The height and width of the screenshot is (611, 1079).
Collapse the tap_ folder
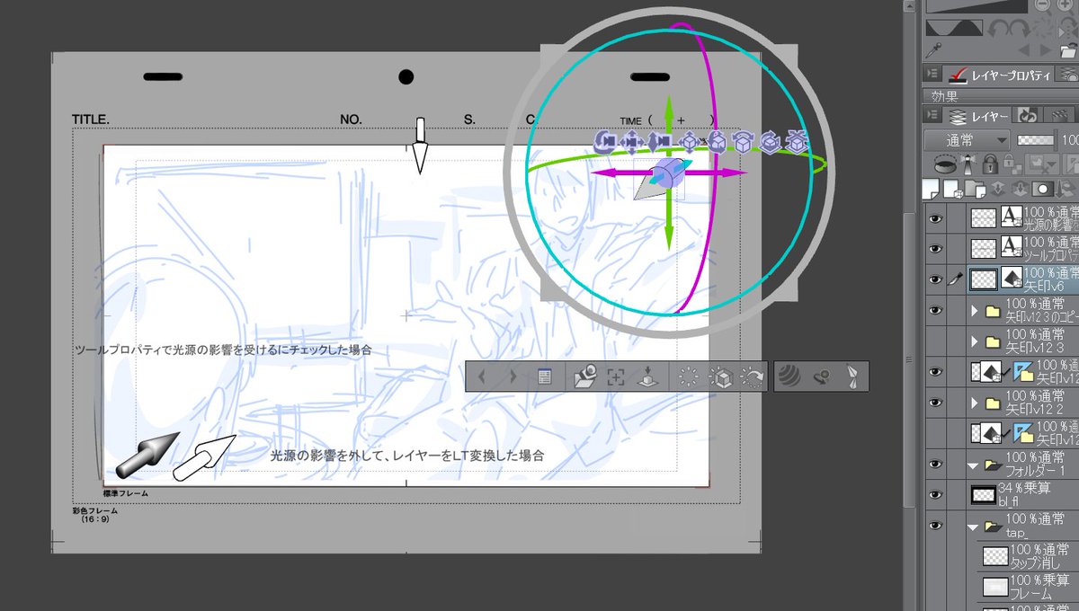click(975, 527)
